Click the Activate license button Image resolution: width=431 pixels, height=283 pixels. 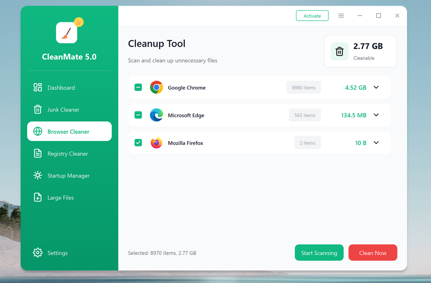point(312,16)
